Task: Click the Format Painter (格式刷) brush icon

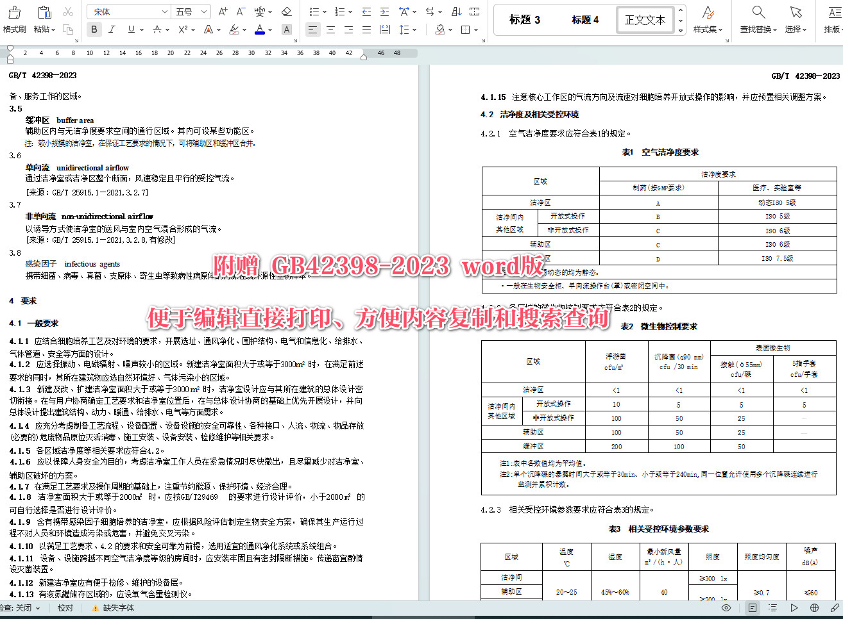Action: tap(14, 12)
